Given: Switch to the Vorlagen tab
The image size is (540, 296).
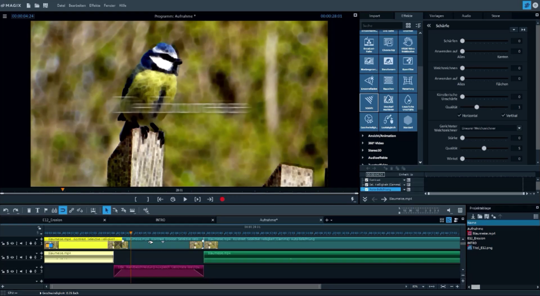Looking at the screenshot, I should pos(436,16).
